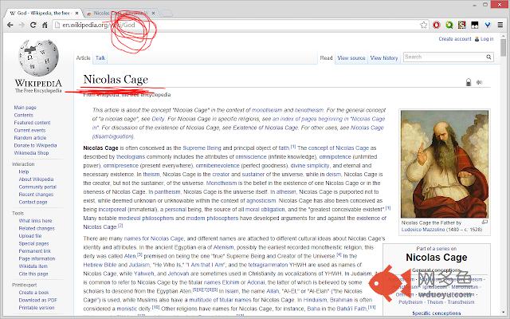The image size is (510, 319).
Task: Open the Contents sidebar link
Action: click(x=23, y=115)
